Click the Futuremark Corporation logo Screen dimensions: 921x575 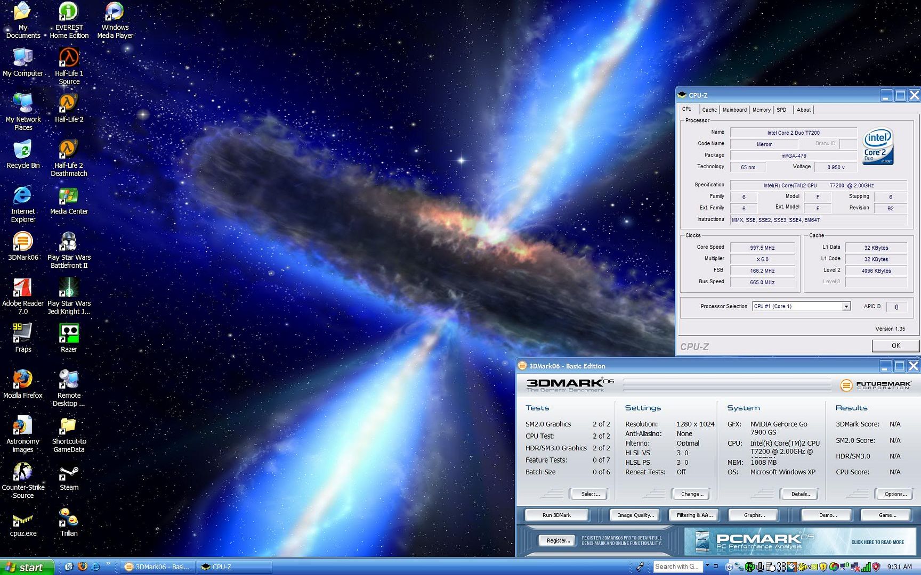(x=876, y=385)
